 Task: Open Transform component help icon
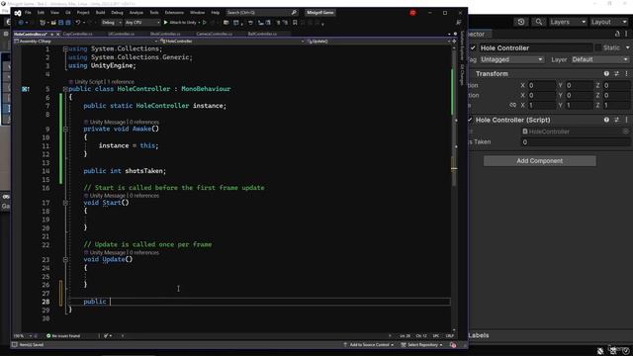point(606,74)
